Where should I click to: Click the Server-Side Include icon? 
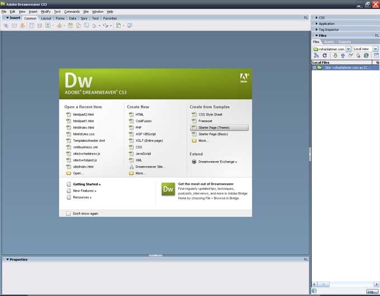(79, 26)
